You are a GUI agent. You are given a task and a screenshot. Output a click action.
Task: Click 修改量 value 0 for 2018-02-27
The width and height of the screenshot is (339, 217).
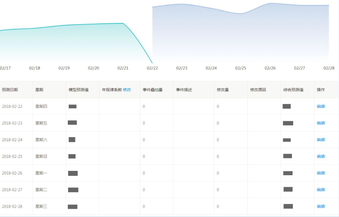click(x=218, y=190)
